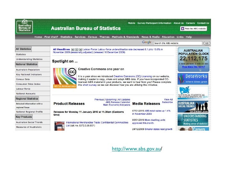Screen dimensions: 233x174
Task: Click the Subscribe link under View All
Action: pos(167,102)
